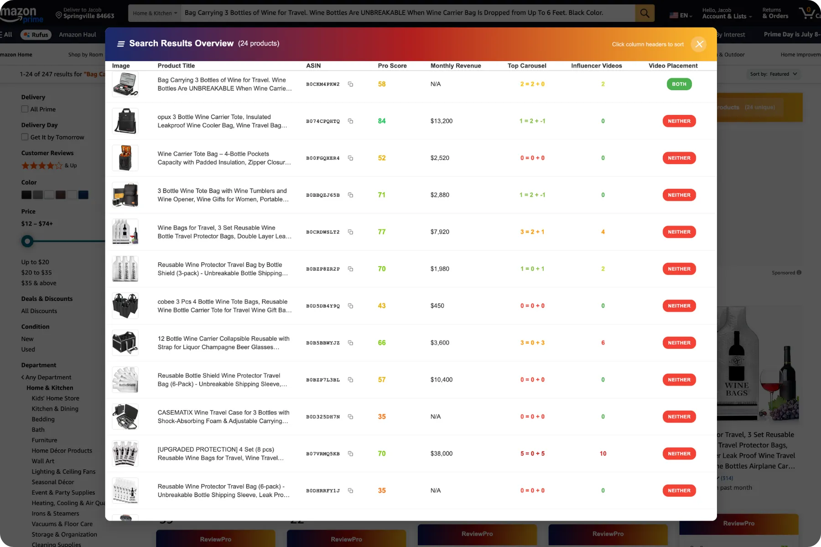Click the $38,000 monthly revenue cell
821x547 pixels.
coord(442,454)
